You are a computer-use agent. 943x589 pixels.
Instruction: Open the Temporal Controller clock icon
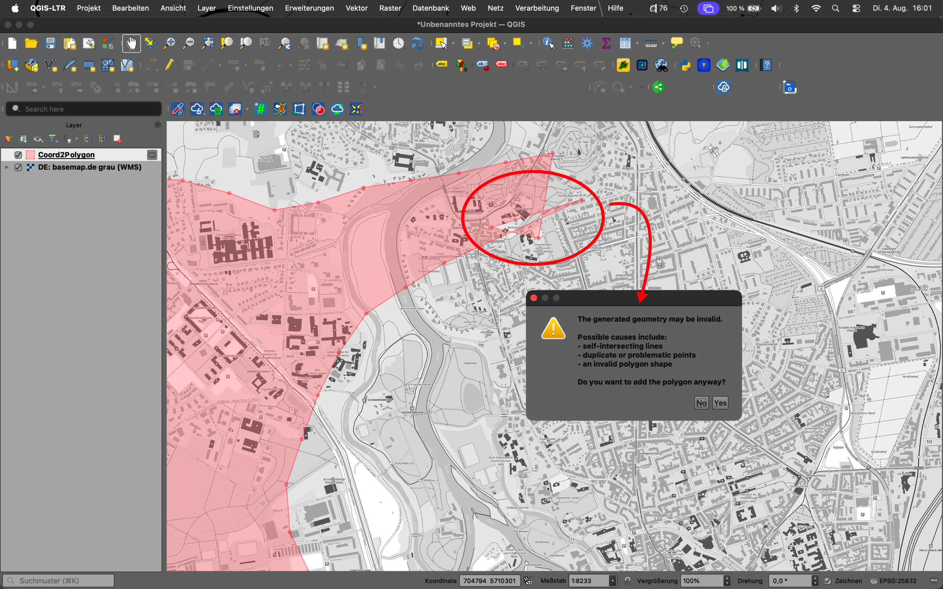click(x=398, y=43)
